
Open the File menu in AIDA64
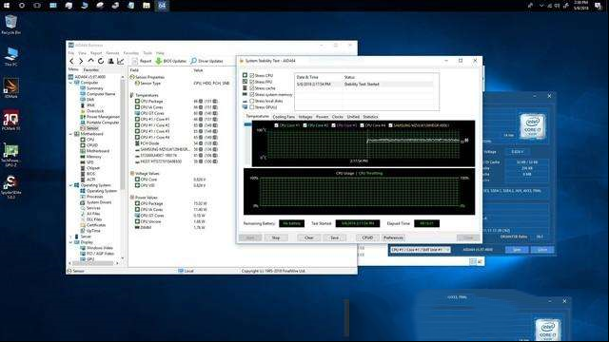pos(70,53)
